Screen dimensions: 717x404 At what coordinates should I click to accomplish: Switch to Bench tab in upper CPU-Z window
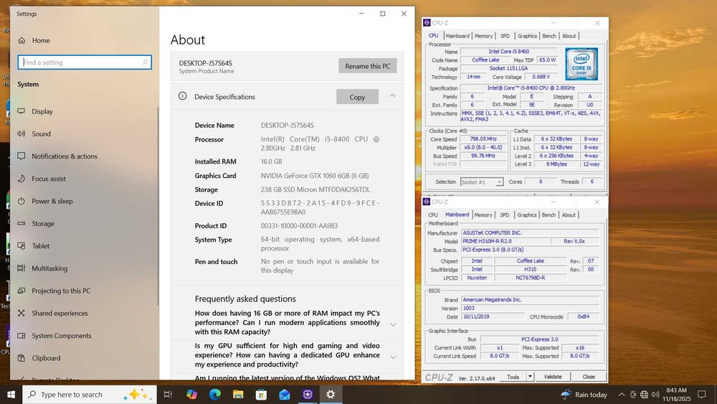coord(549,36)
